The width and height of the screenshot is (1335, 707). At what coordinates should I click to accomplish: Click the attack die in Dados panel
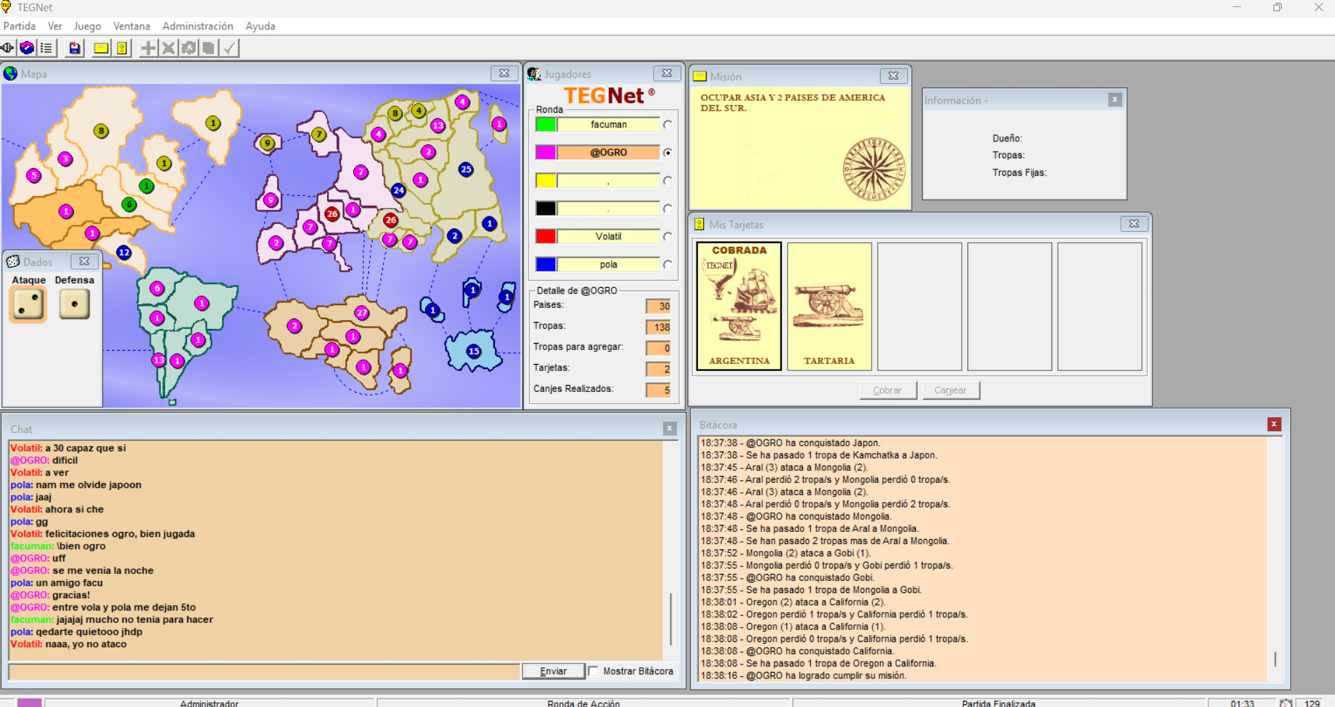[28, 304]
